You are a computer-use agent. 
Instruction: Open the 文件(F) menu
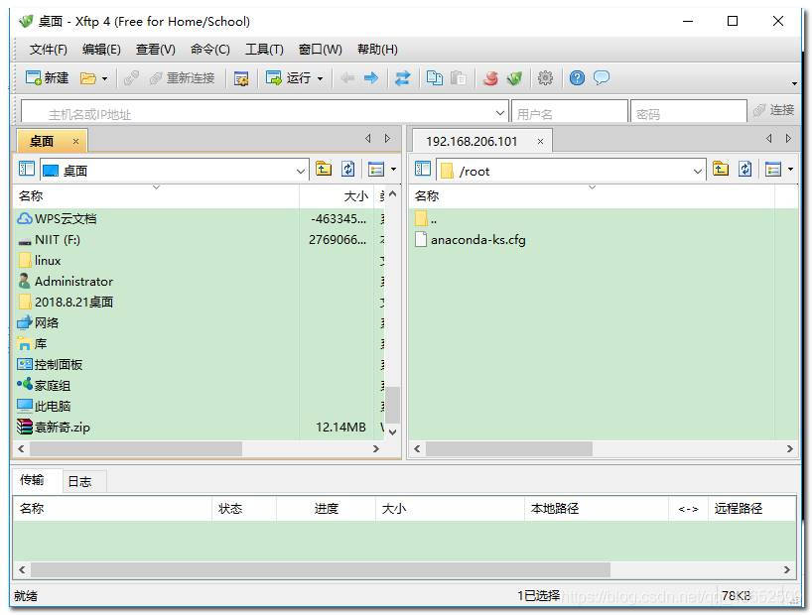(x=49, y=50)
